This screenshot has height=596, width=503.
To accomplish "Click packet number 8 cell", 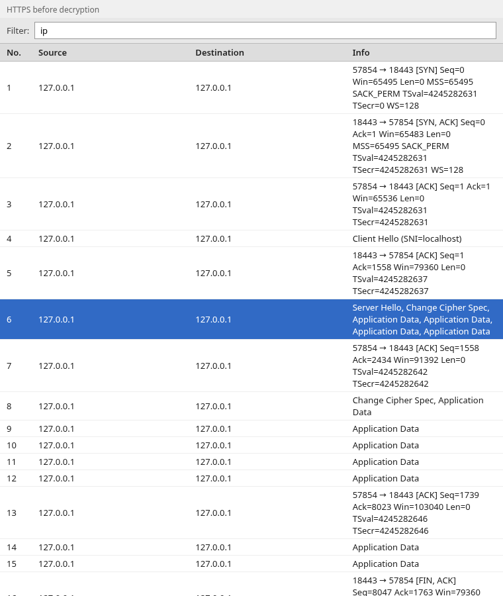I will pyautogui.click(x=9, y=407).
